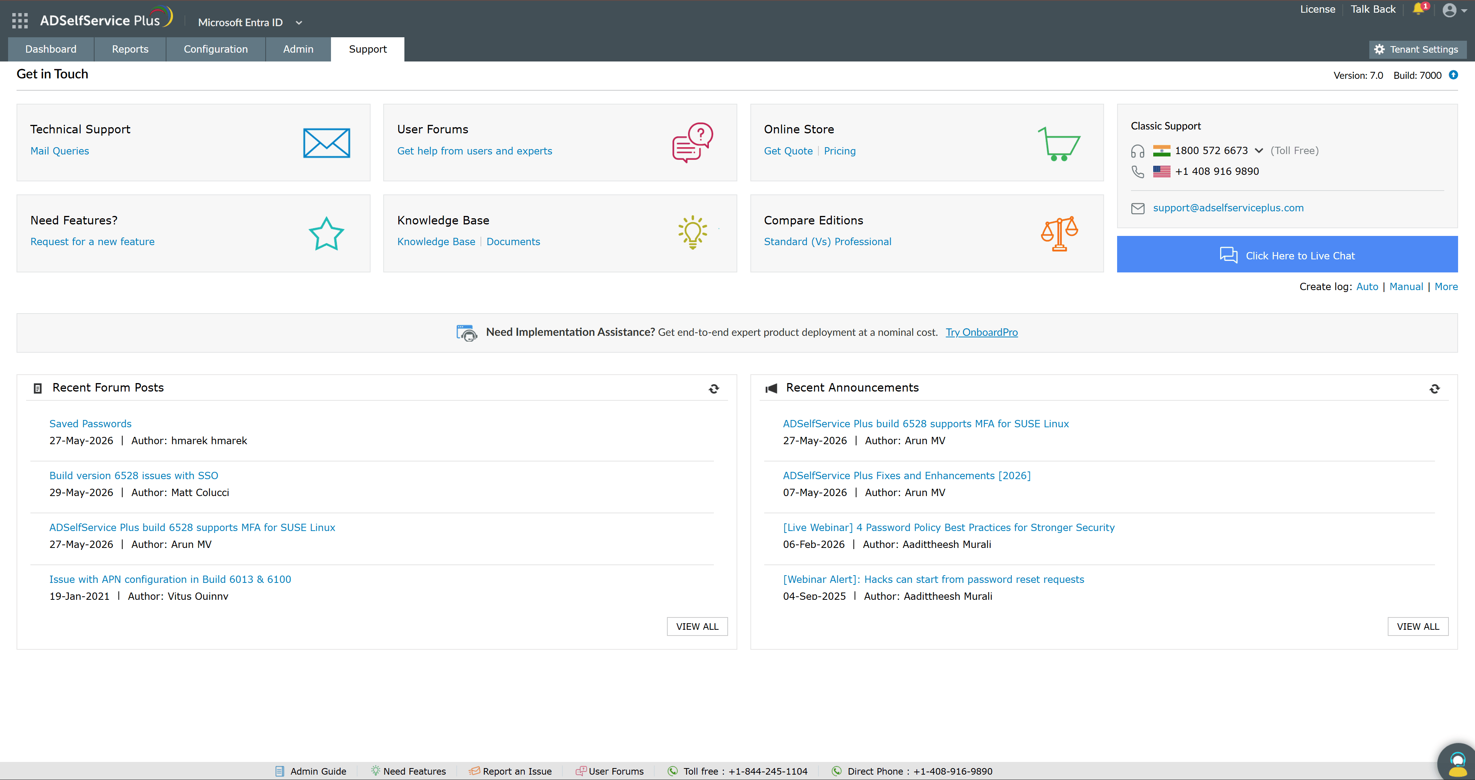This screenshot has height=780, width=1475.
Task: Open the user profile avatar menu
Action: point(1454,10)
